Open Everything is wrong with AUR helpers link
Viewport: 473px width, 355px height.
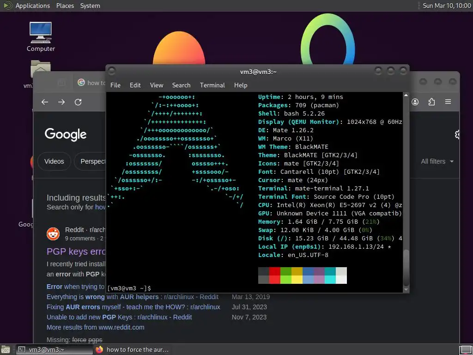point(133,297)
